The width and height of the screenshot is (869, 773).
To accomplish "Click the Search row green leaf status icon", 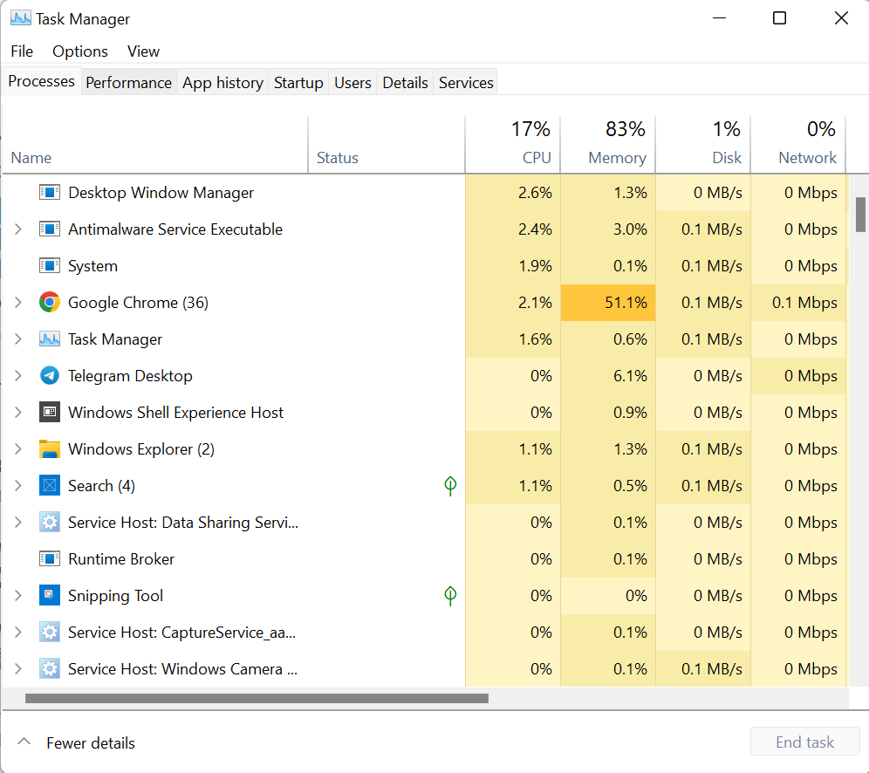I will 450,486.
